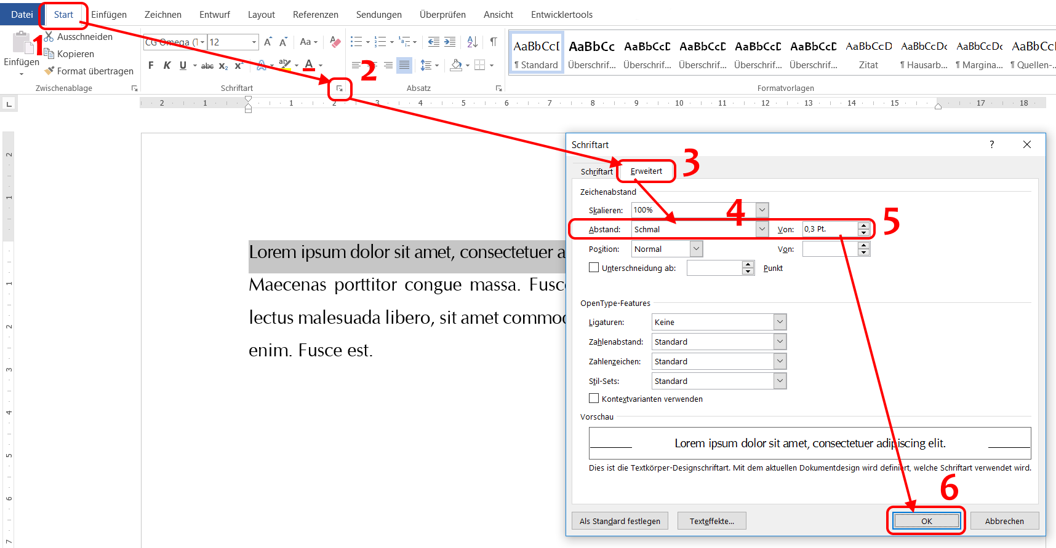Clear all formatting with eraser icon

point(335,42)
